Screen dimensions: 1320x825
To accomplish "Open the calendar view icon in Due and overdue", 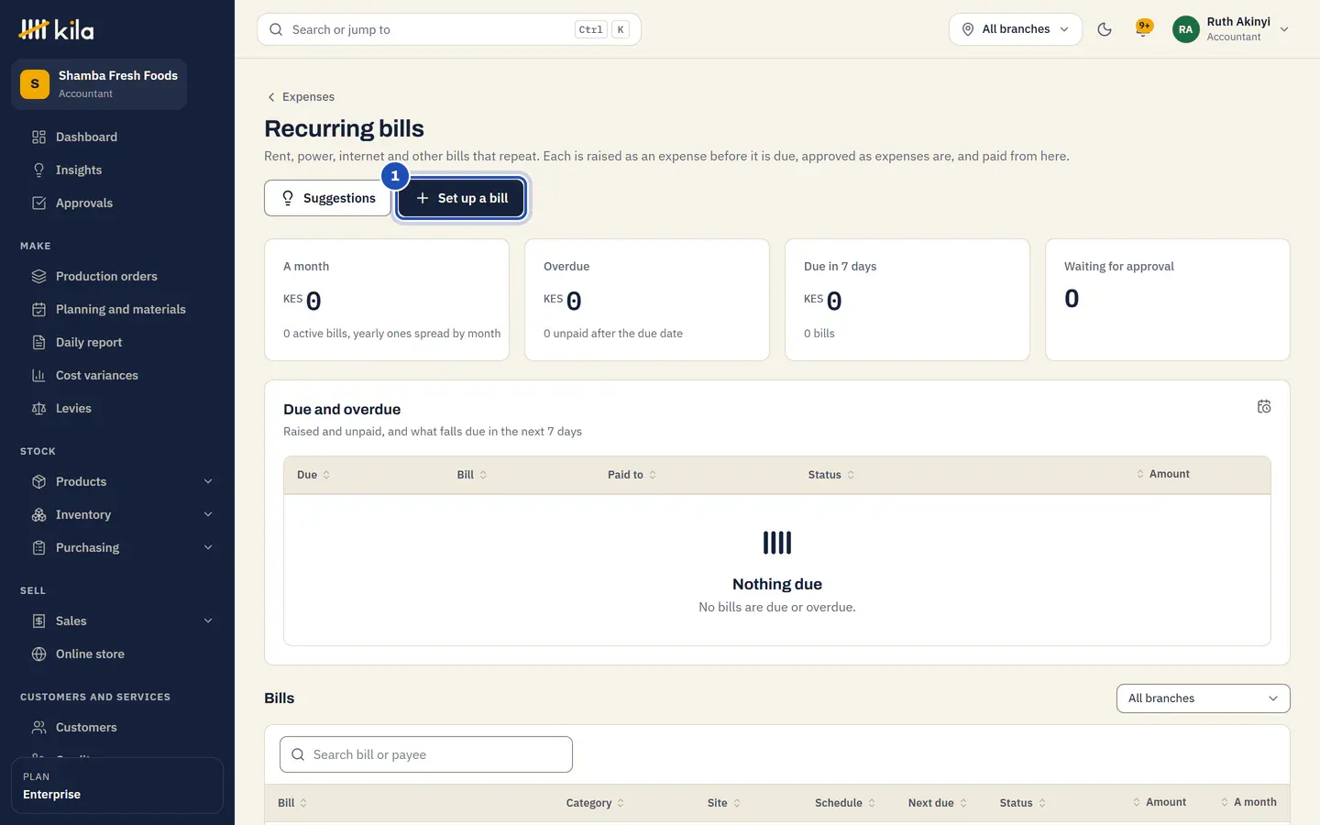I will tap(1264, 407).
